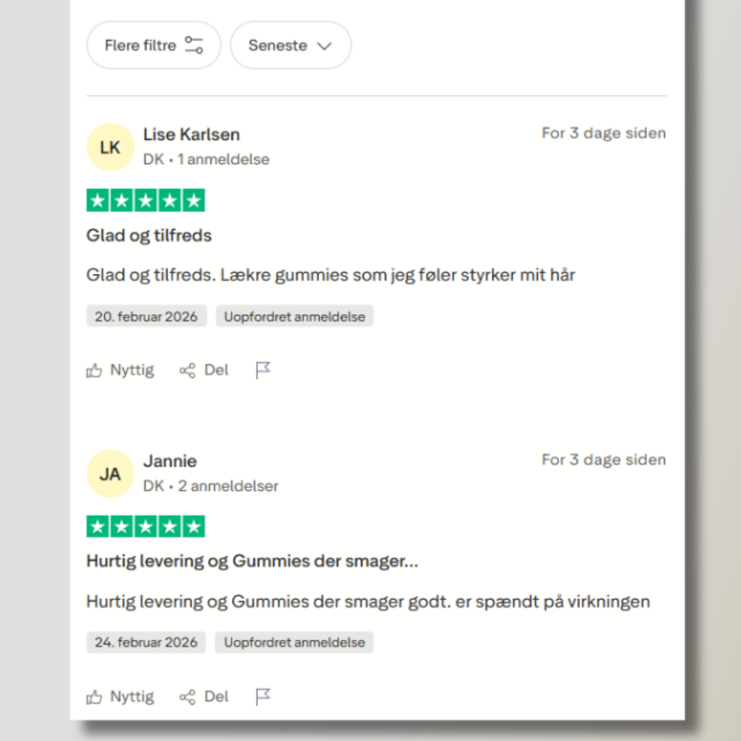The image size is (741, 741).
Task: Flag Lise Karlsen's review
Action: coord(263,370)
